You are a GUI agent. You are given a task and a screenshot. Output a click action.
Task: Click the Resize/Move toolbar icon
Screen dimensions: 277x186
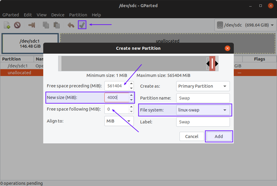[x=32, y=25]
